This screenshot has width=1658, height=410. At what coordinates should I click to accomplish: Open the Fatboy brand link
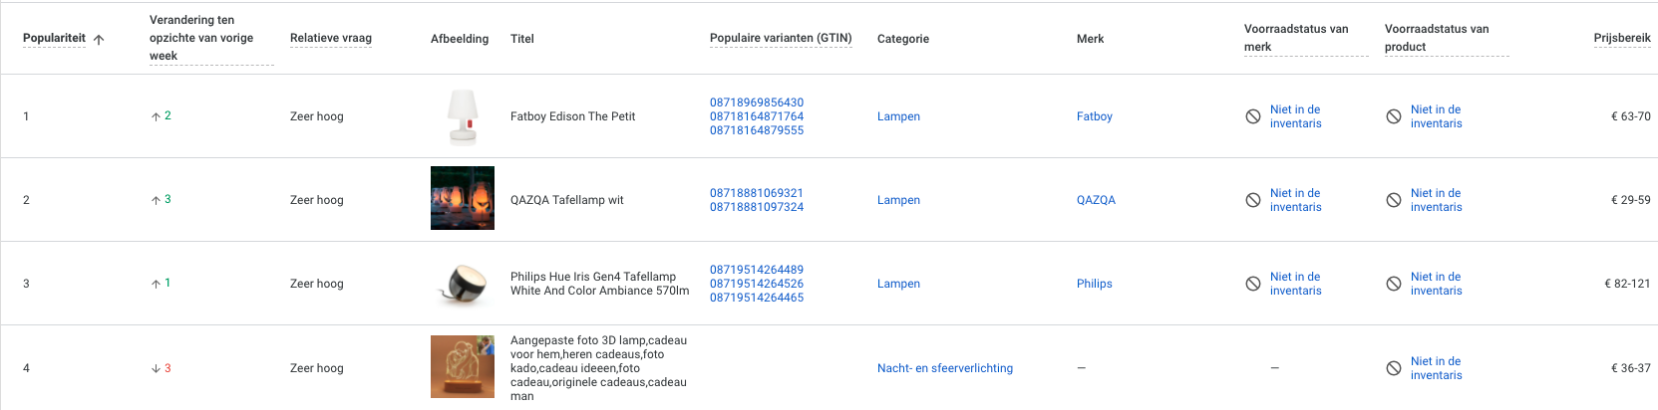[1094, 116]
